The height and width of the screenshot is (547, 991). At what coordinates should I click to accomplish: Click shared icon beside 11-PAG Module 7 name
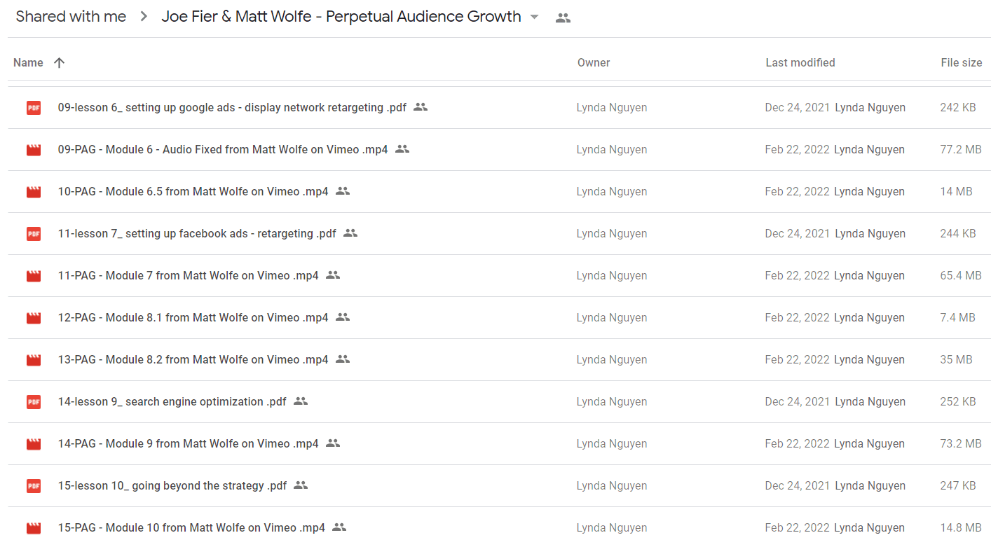(x=333, y=275)
